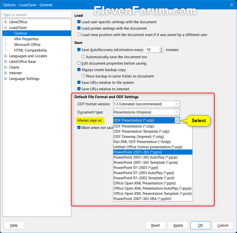Click the Apply button
This screenshot has width=237, height=233.
pos(178,225)
